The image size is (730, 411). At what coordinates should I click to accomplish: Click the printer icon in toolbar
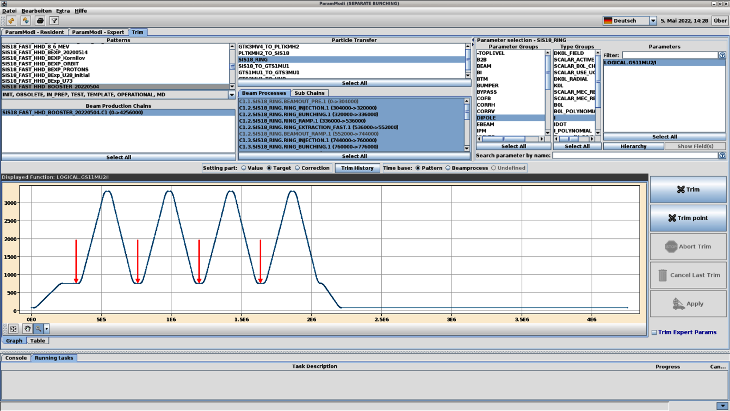point(40,21)
